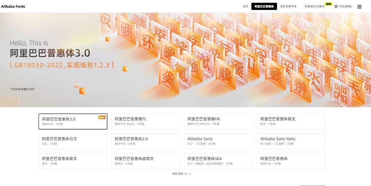Open the 阿里巴巴普惠体SEA font card
371x186 pixels.
[x=218, y=161]
